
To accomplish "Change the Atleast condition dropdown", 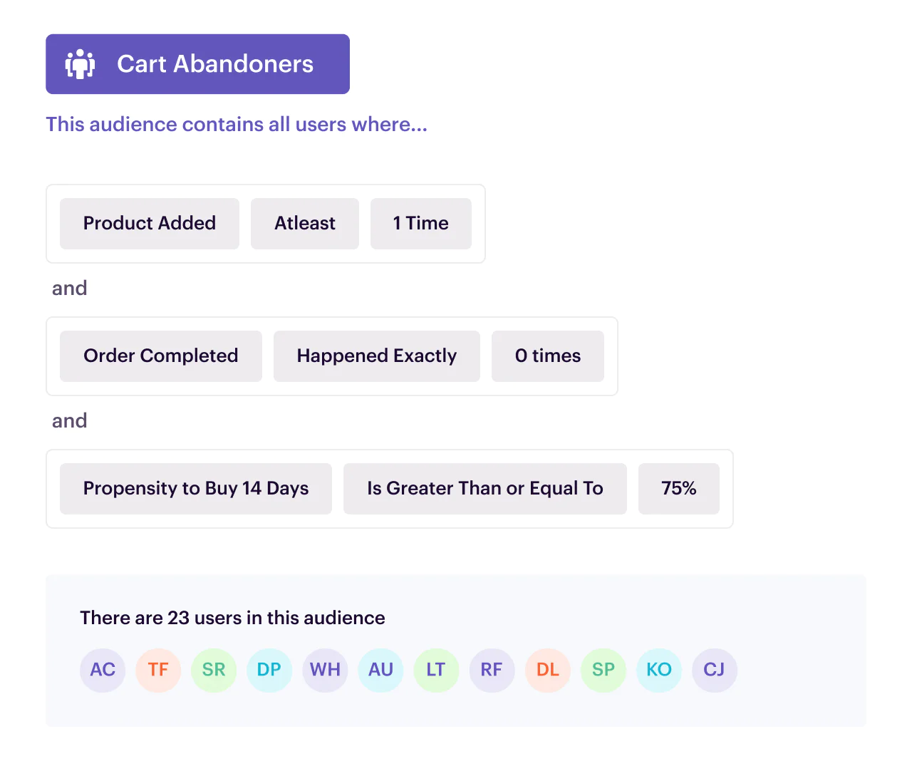I will [304, 223].
